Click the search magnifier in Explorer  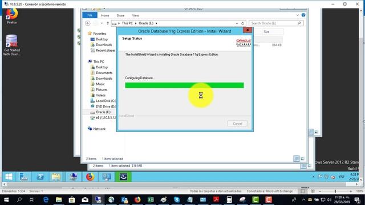click(x=299, y=23)
